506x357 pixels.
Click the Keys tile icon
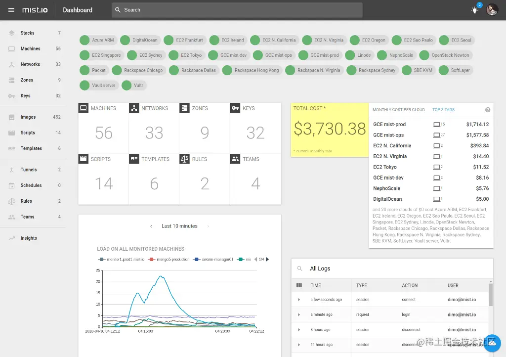coord(235,108)
